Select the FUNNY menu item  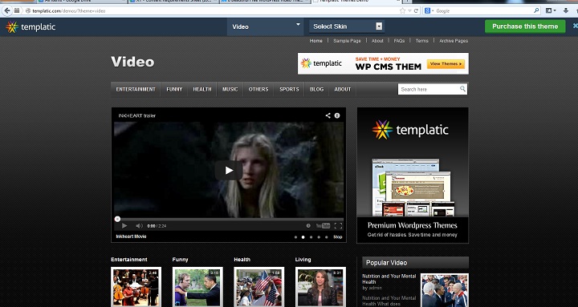pyautogui.click(x=174, y=90)
